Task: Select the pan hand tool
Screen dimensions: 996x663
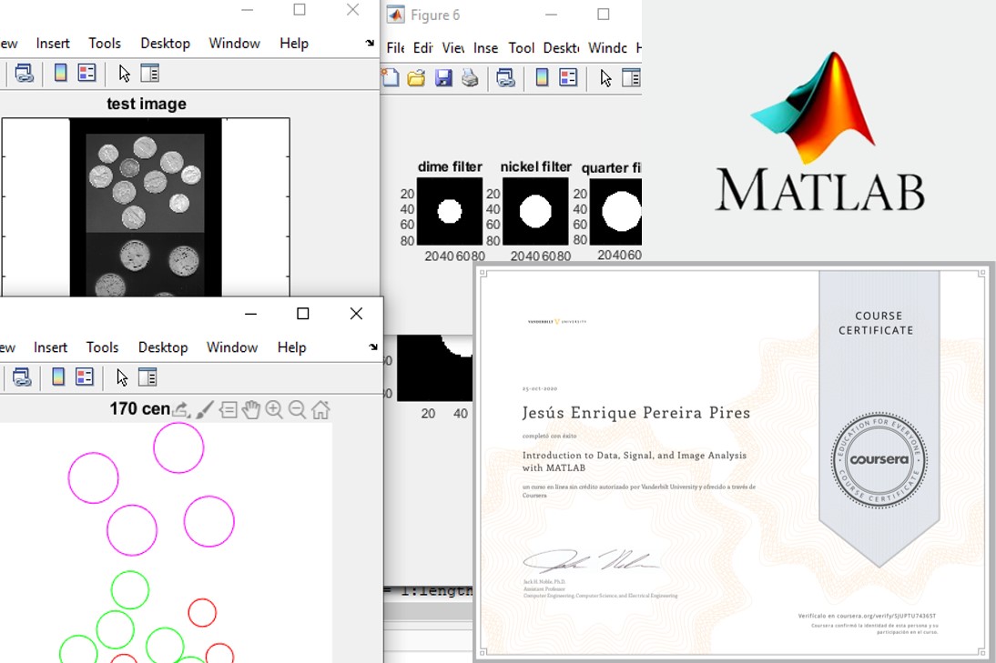Action: pos(251,410)
